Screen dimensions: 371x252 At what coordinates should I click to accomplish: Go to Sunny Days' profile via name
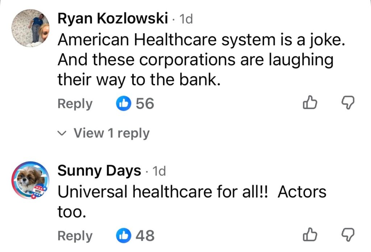click(99, 170)
